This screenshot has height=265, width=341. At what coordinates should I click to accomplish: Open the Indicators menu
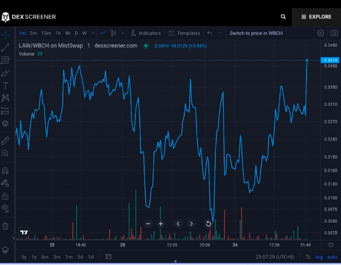(x=146, y=33)
